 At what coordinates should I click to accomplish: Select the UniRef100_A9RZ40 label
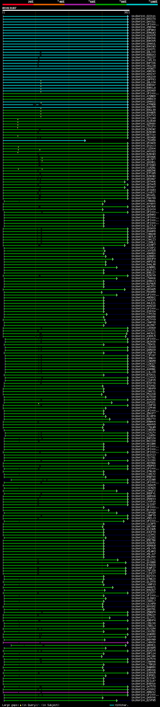[143, 71]
